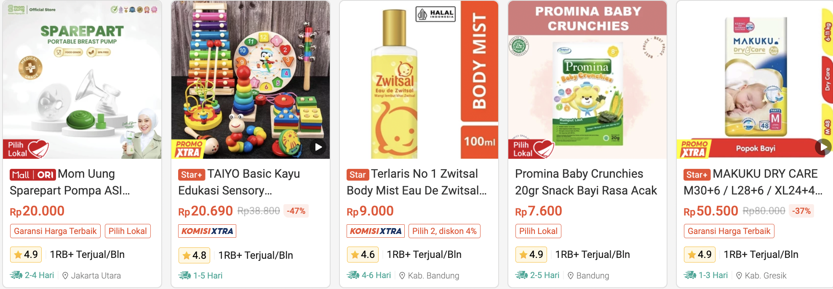Click the delivery truck icon showing 2-4 Hari
This screenshot has width=833, height=289.
click(x=16, y=275)
